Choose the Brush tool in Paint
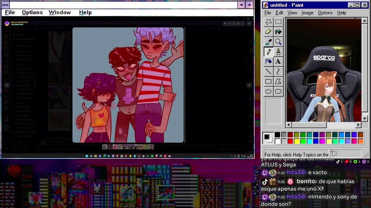371x208 pixels. [x=278, y=52]
